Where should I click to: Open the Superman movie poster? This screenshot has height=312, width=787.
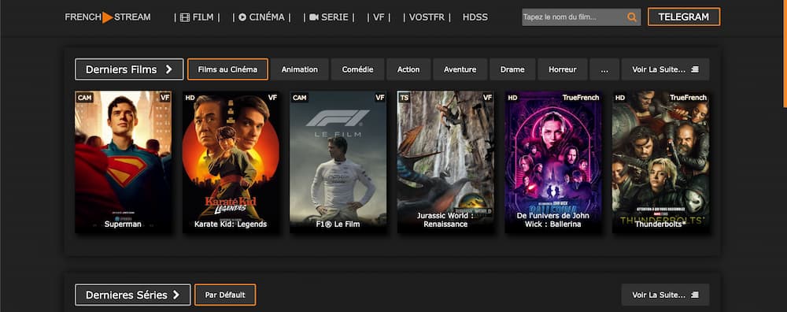pyautogui.click(x=123, y=162)
